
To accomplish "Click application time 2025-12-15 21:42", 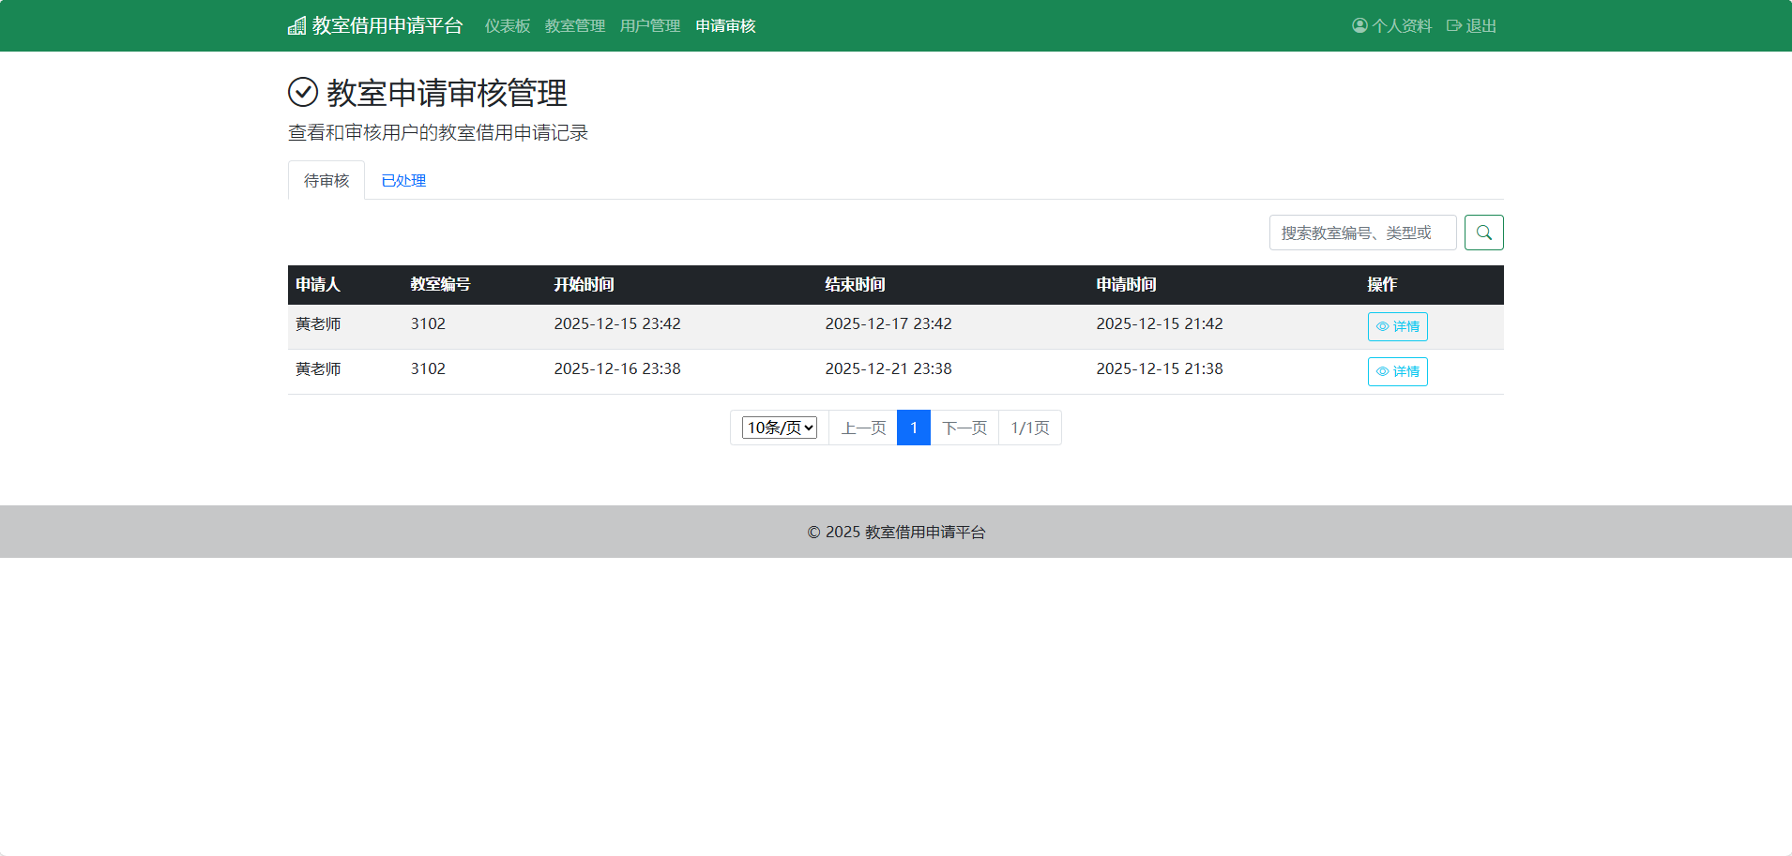I will pyautogui.click(x=1160, y=323).
